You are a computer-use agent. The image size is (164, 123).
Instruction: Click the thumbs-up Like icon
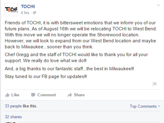pyautogui.click(x=7, y=95)
